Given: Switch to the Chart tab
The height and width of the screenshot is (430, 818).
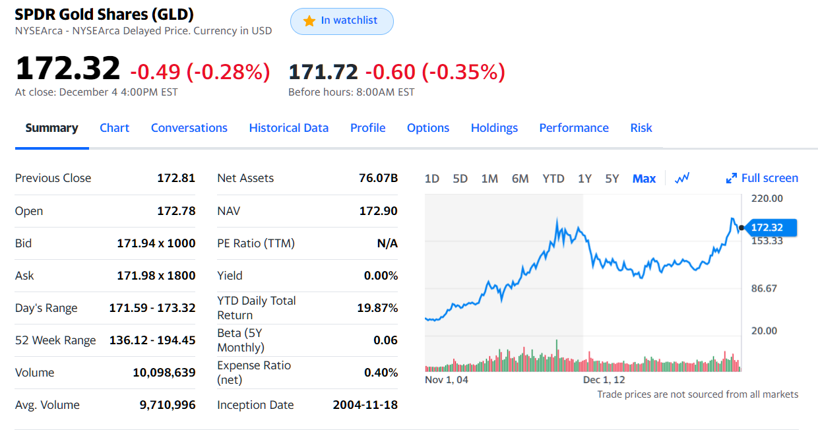Looking at the screenshot, I should coord(114,128).
